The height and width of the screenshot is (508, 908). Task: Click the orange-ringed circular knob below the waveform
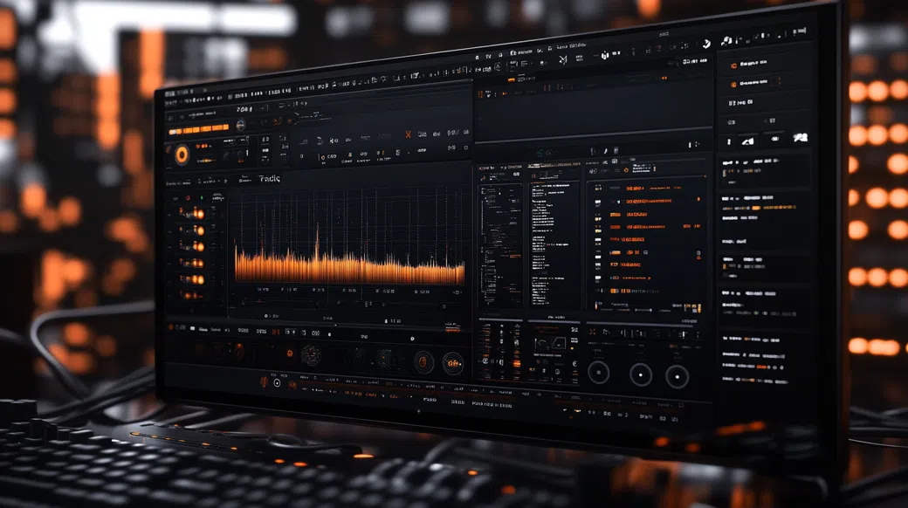coord(423,360)
